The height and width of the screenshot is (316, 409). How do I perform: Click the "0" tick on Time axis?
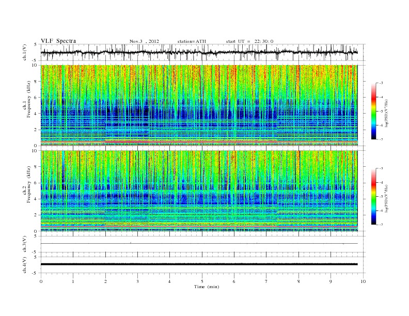[x=41, y=281]
